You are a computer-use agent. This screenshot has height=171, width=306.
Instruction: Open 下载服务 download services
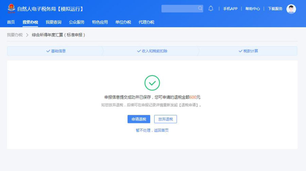(x=275, y=9)
